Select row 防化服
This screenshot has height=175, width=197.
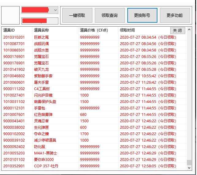tap(94, 147)
